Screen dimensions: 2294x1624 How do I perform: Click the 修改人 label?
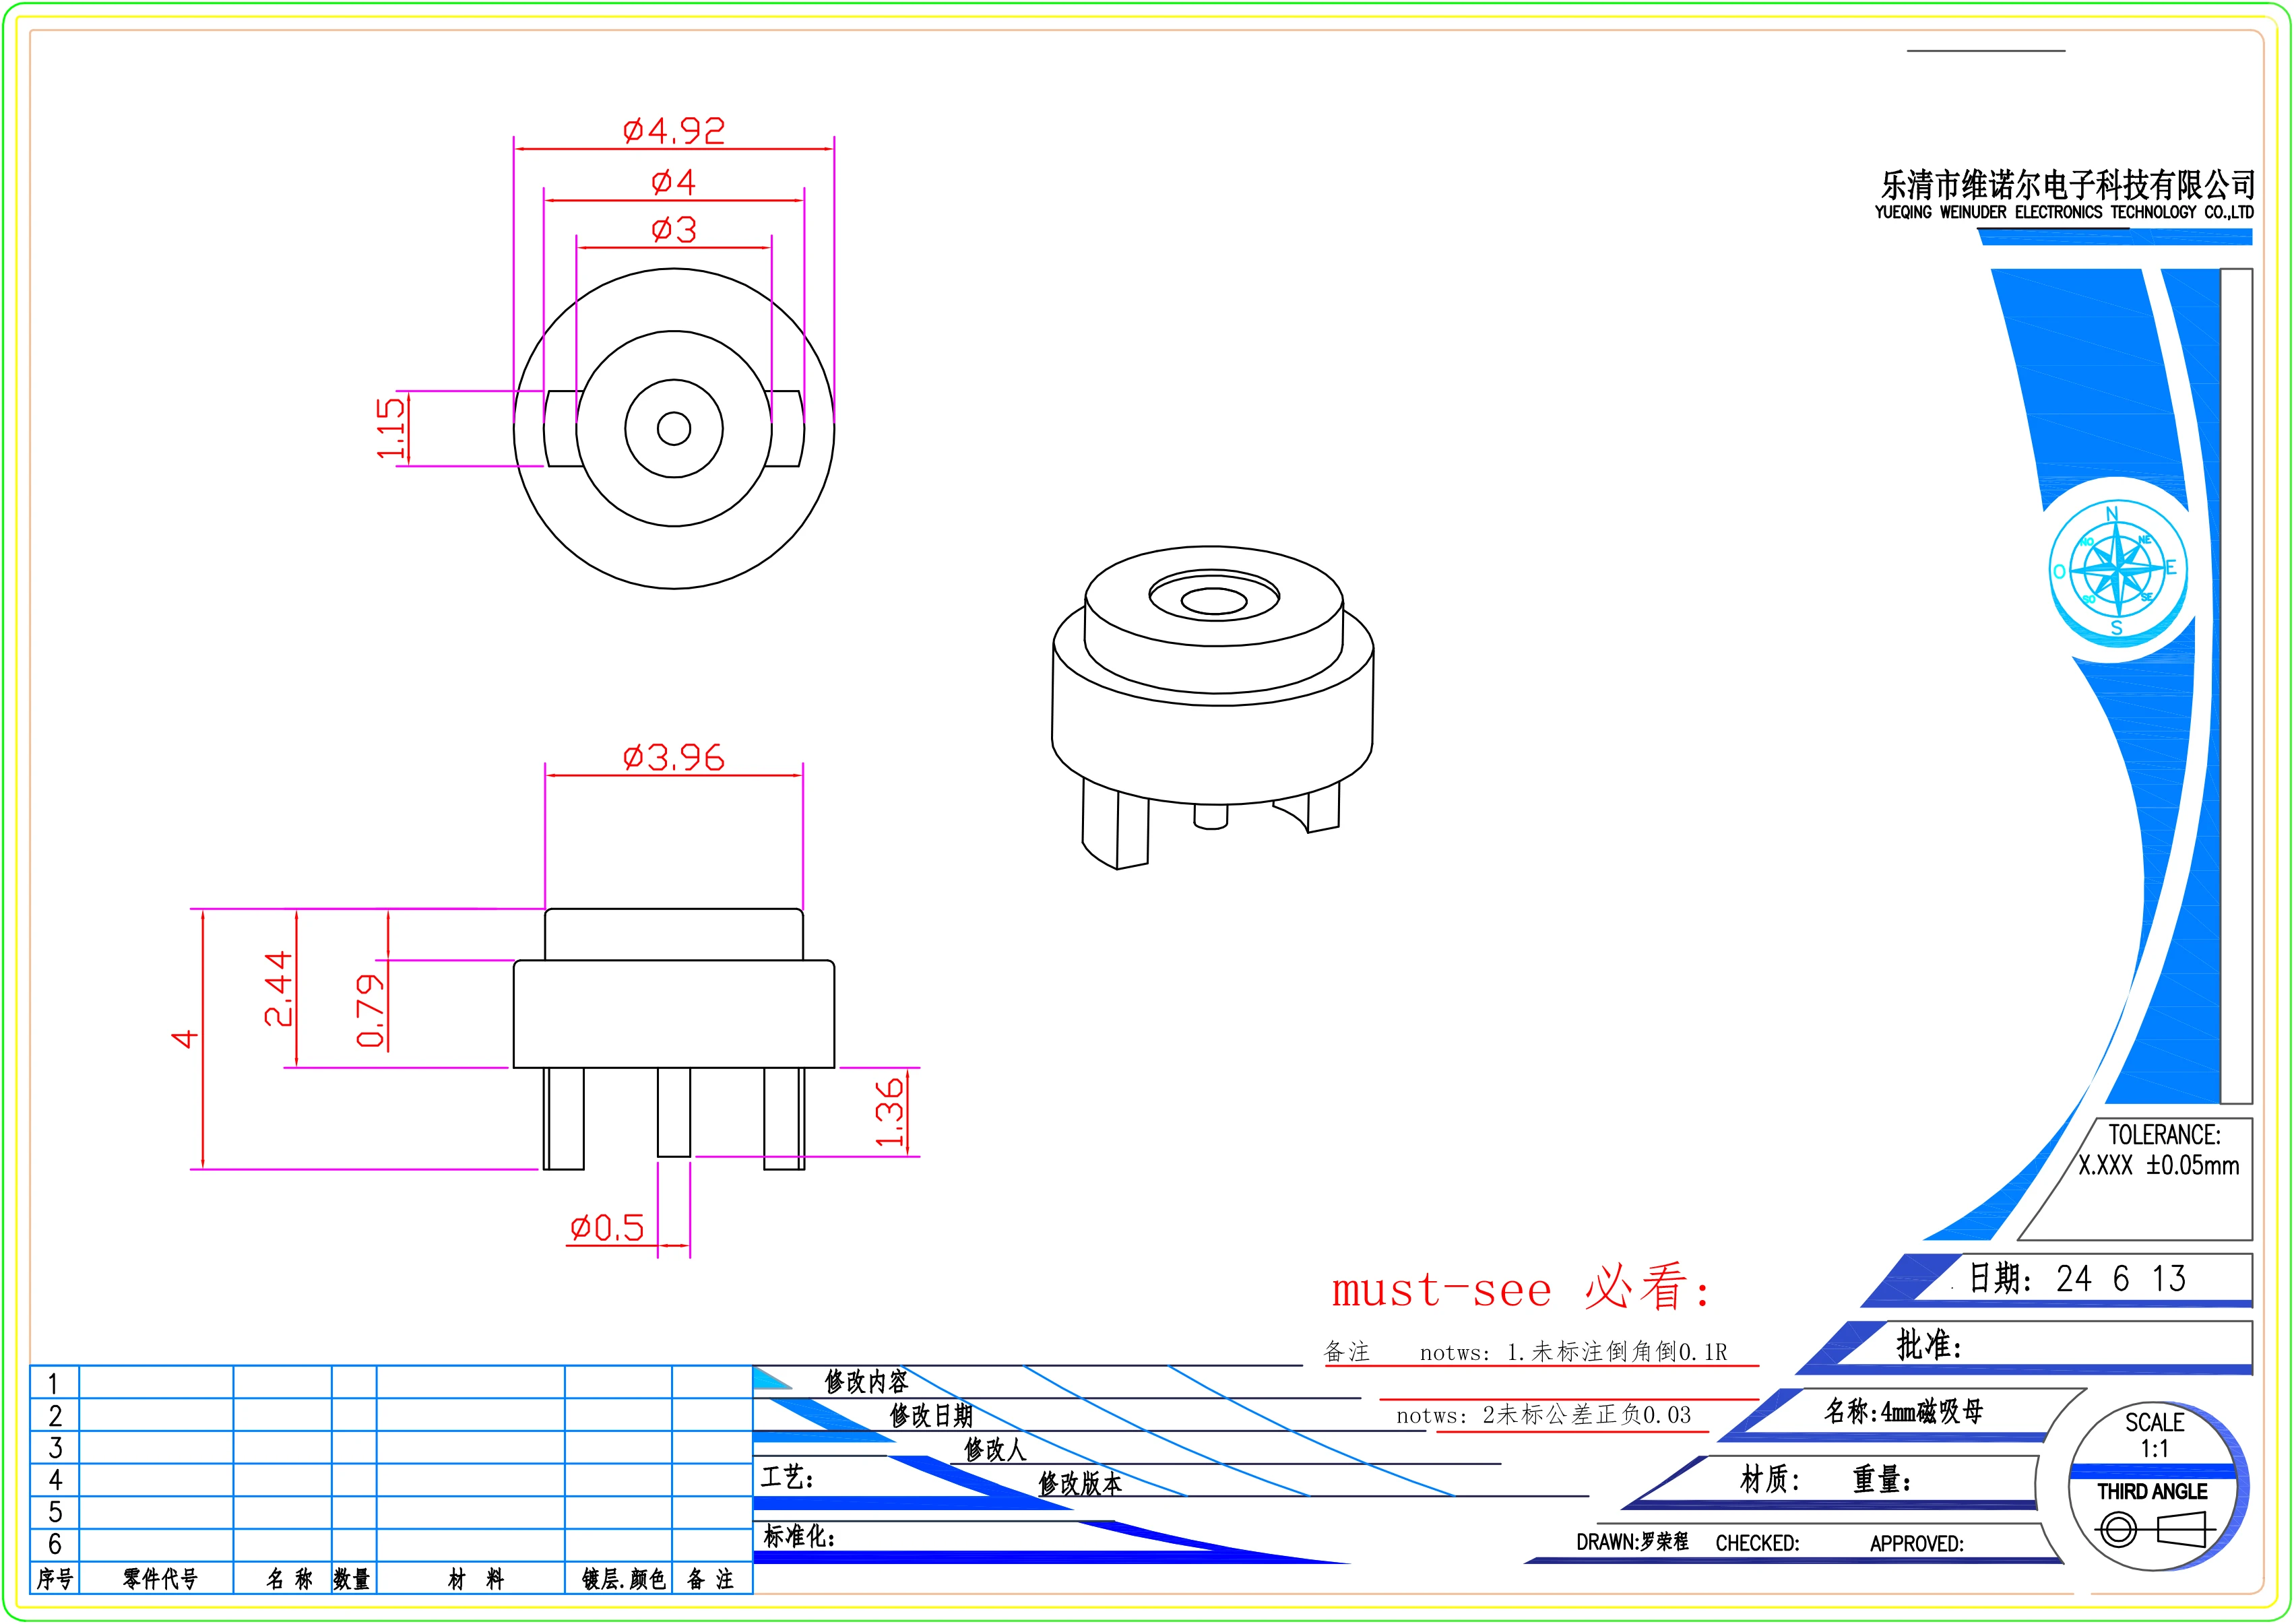click(995, 1450)
